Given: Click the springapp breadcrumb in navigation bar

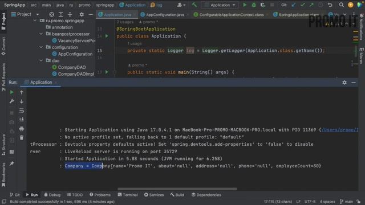Looking at the screenshot, I should 105,5.
